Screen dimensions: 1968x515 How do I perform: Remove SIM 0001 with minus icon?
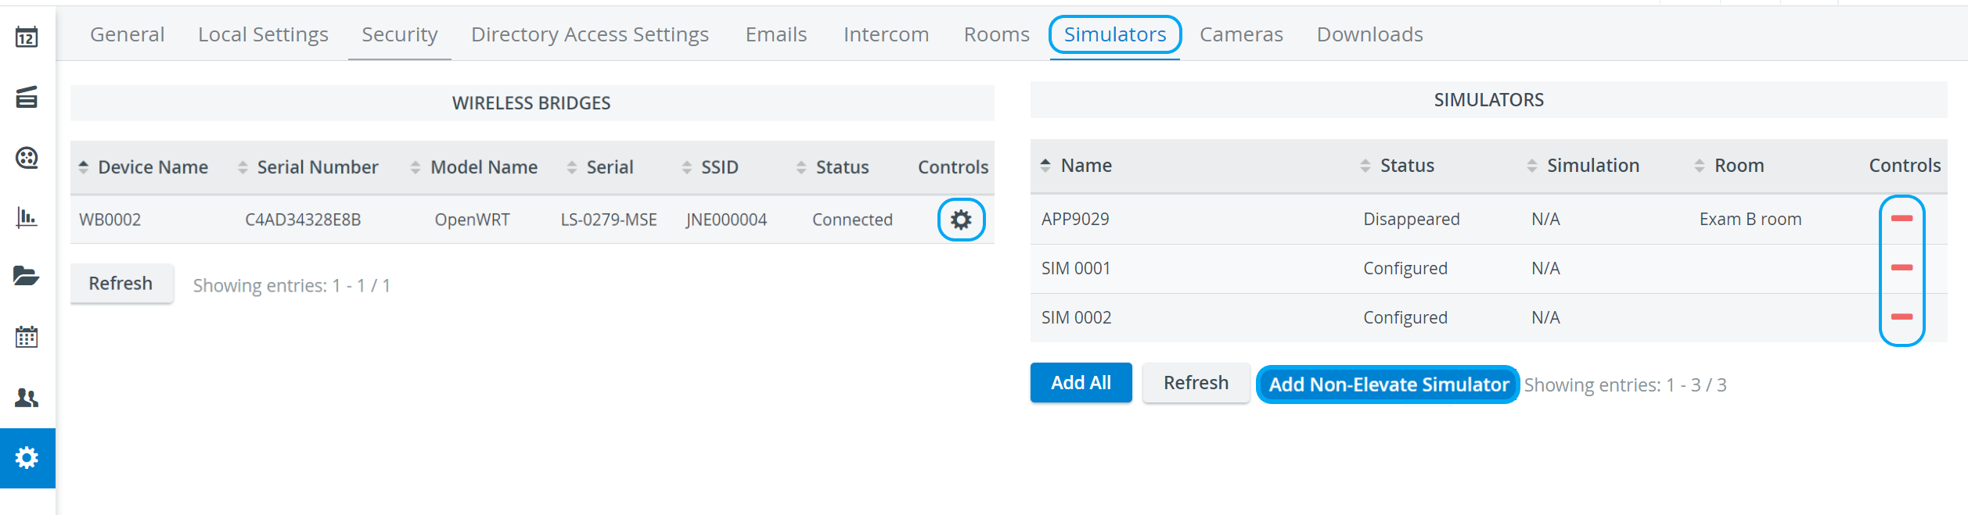pos(1901,268)
